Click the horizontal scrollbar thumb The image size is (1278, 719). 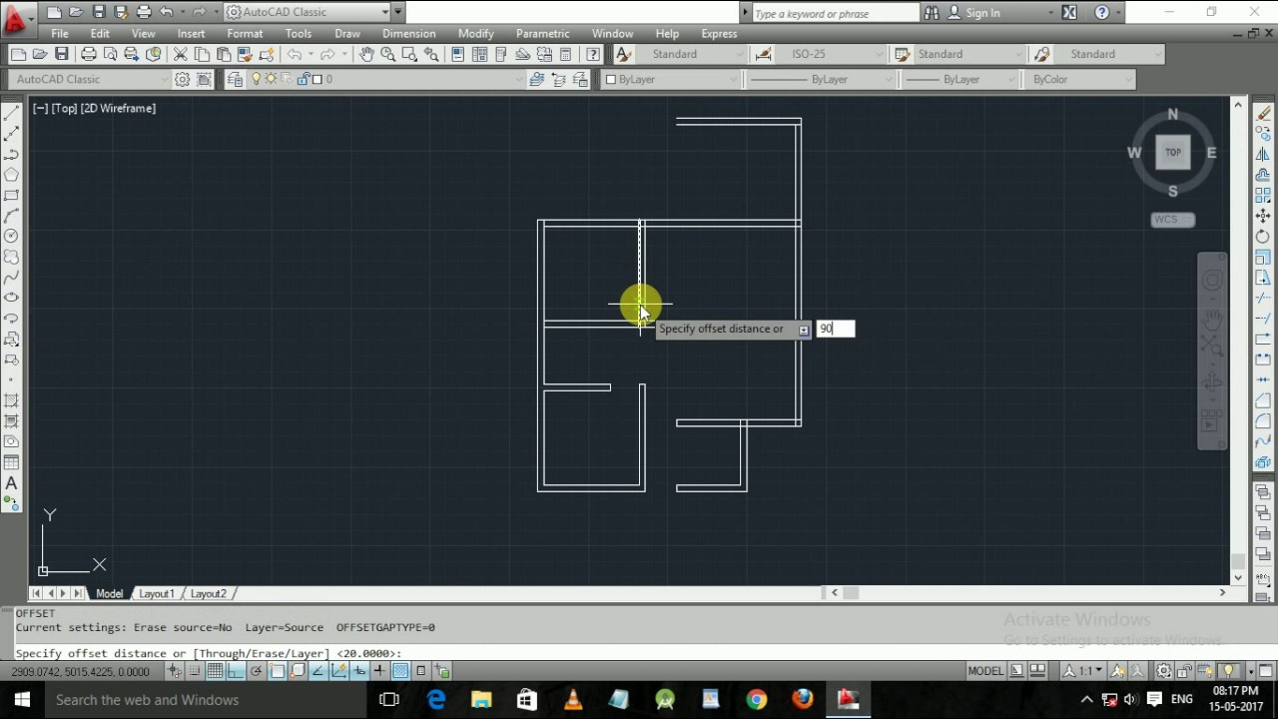pos(851,592)
